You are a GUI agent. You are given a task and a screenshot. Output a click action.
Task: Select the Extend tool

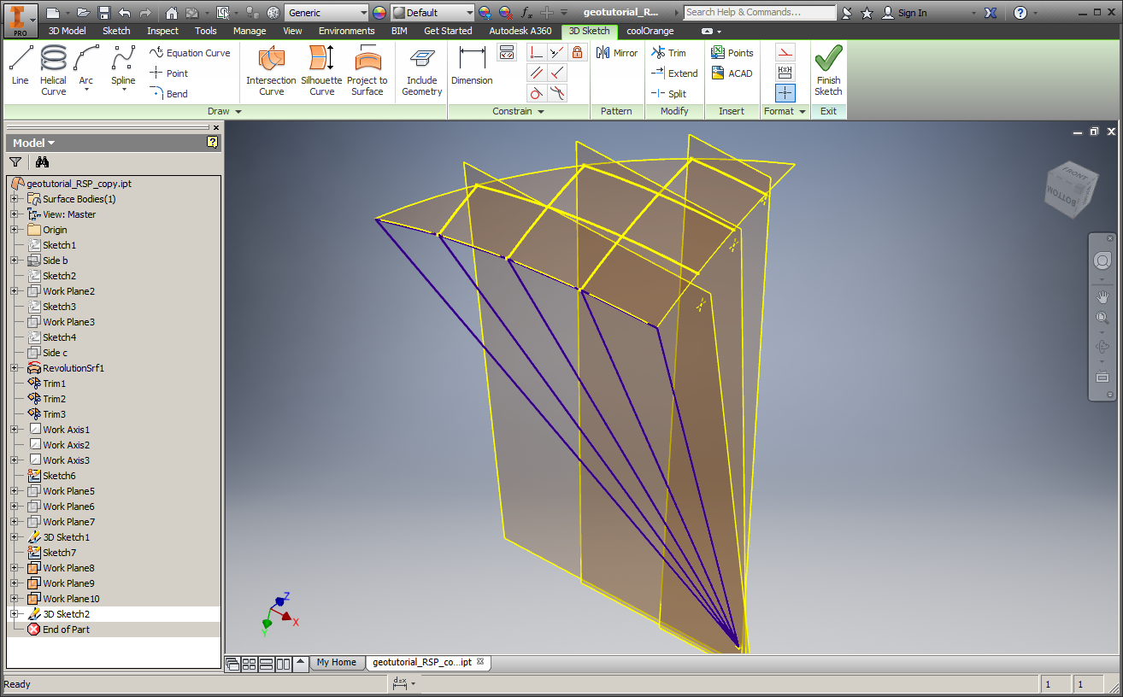pyautogui.click(x=674, y=73)
